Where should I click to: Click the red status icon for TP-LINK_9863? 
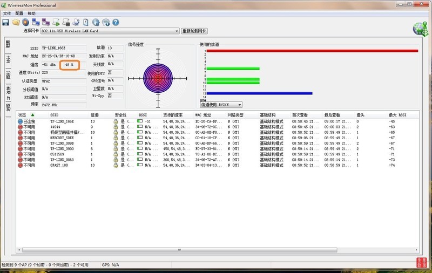pyautogui.click(x=20, y=160)
